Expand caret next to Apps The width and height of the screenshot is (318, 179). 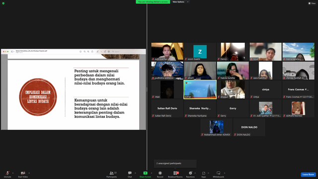pyautogui.click(x=208, y=173)
